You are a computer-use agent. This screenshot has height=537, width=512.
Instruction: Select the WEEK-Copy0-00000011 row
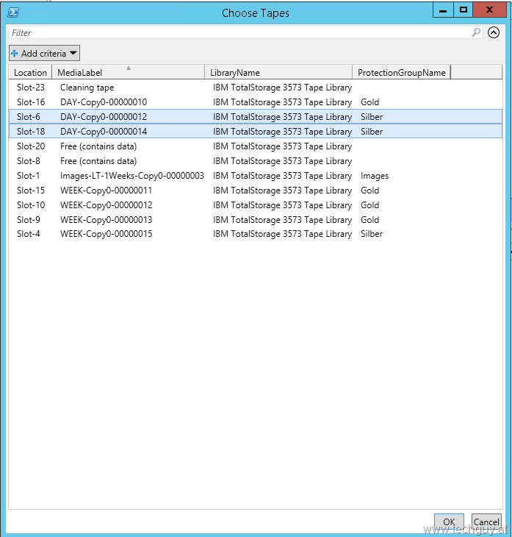point(256,191)
